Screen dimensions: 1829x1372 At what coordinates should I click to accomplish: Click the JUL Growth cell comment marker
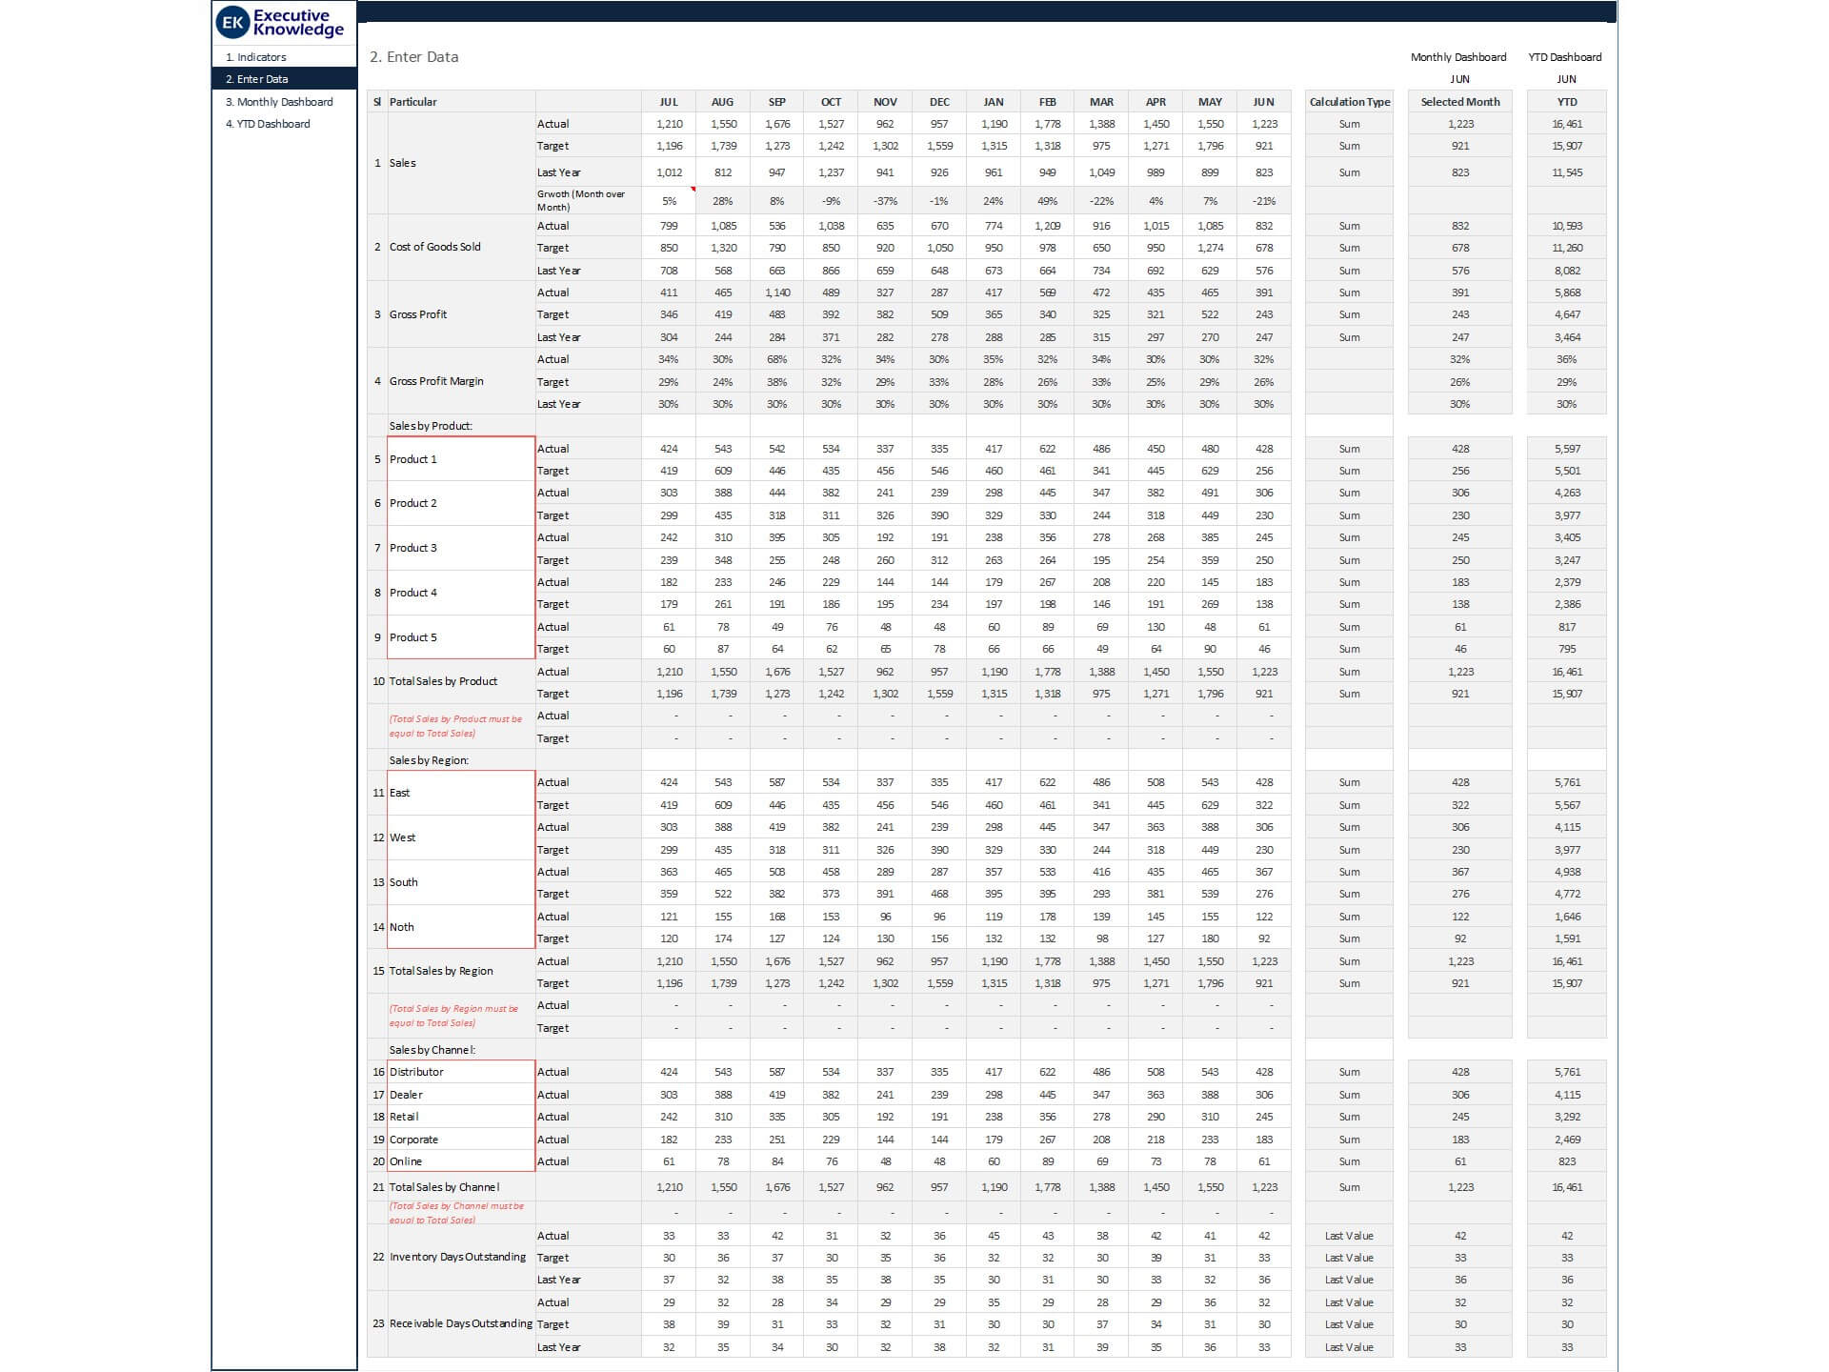[x=693, y=190]
